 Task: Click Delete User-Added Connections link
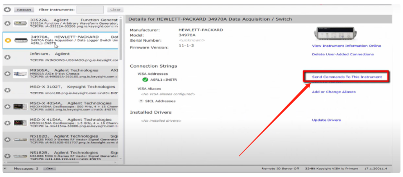click(343, 55)
